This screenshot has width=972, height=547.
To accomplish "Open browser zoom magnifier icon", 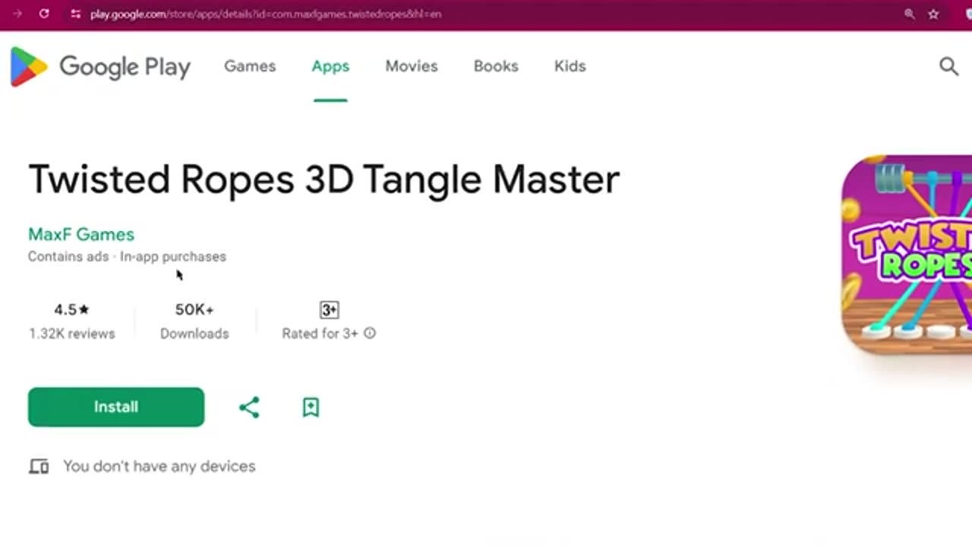I will coord(909,14).
